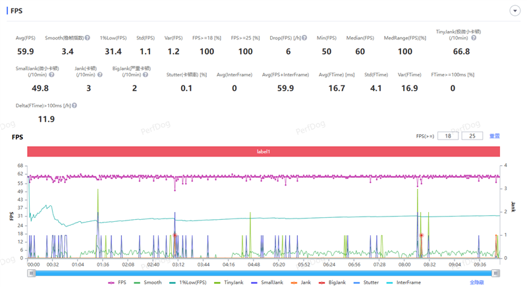Image resolution: width=527 pixels, height=287 pixels.
Task: Toggle the FPS series in the legend
Action: pyautogui.click(x=117, y=282)
